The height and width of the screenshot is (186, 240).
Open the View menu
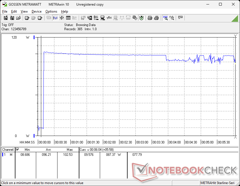tap(24, 11)
